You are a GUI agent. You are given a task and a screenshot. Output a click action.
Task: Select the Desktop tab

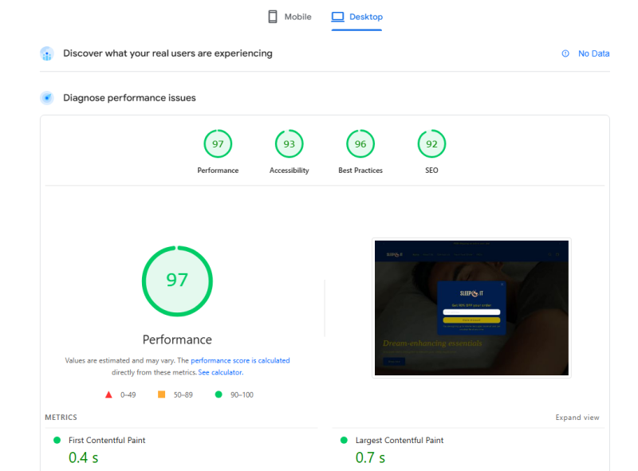356,17
